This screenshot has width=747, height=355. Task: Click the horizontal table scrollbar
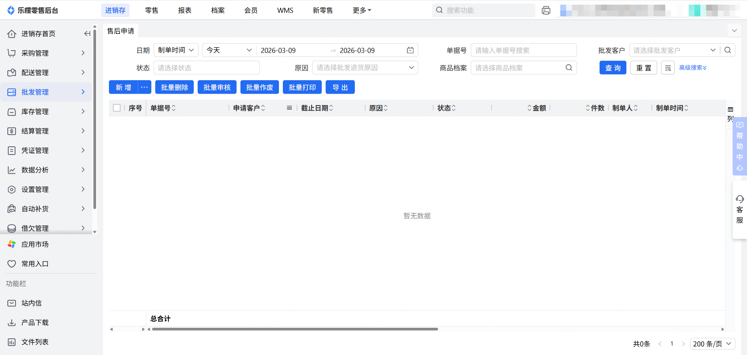[x=295, y=329]
